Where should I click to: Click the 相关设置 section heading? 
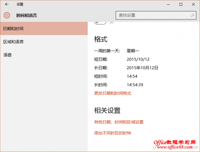pos(107,111)
